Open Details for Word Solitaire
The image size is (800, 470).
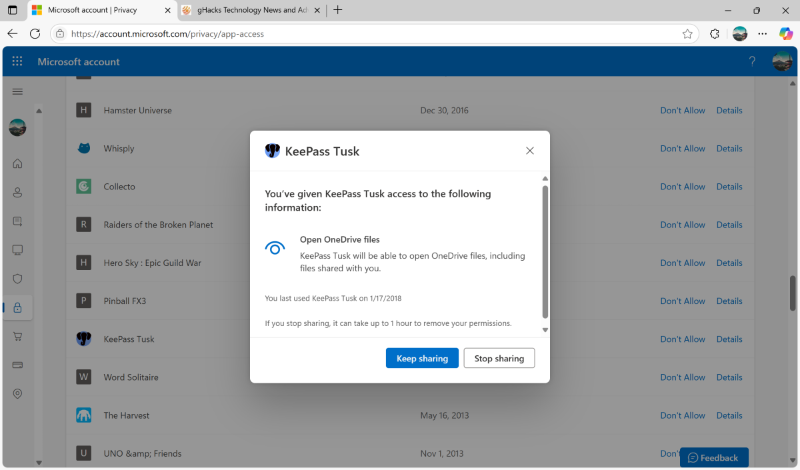(729, 377)
